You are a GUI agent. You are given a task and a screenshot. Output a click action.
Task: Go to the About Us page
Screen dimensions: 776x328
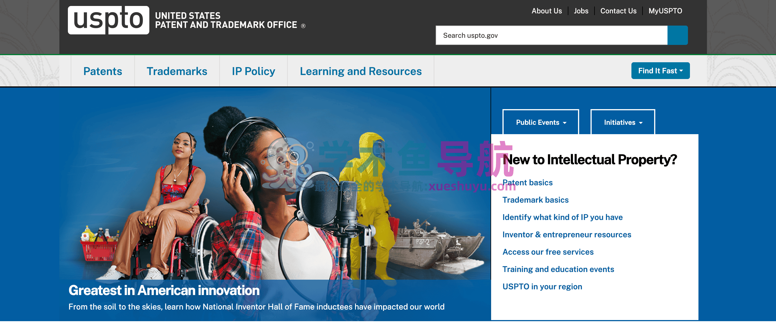(x=546, y=11)
